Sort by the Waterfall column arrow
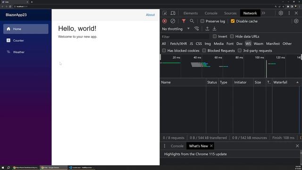 tap(297, 82)
